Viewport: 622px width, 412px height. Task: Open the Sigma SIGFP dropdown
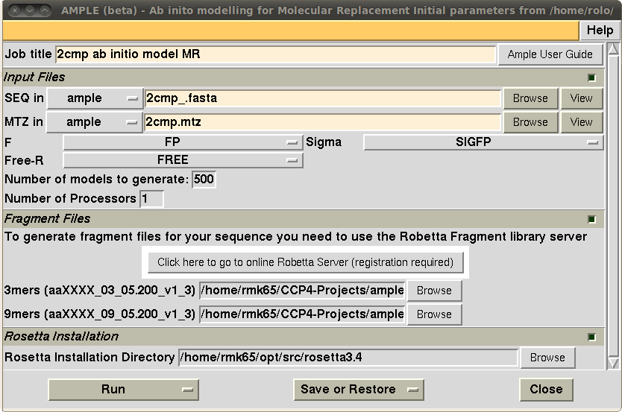[483, 142]
